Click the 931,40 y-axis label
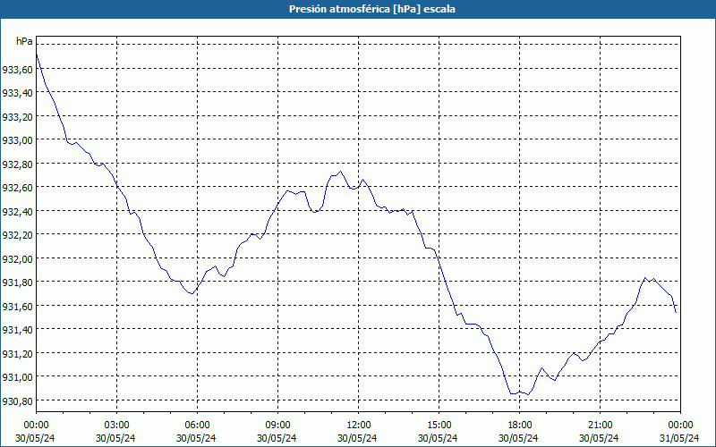This screenshot has width=716, height=447. 17,330
